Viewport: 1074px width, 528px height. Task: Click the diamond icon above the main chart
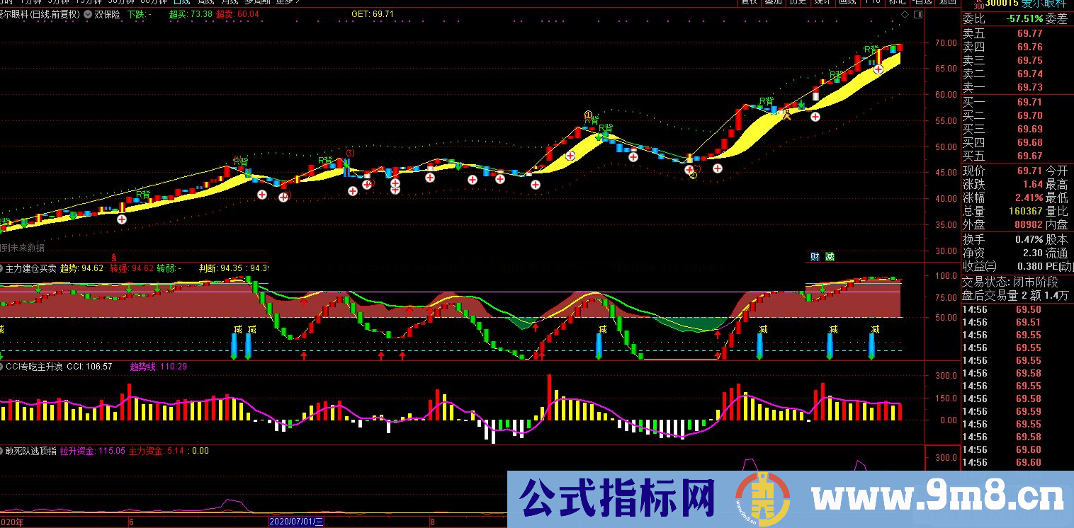coord(905,14)
